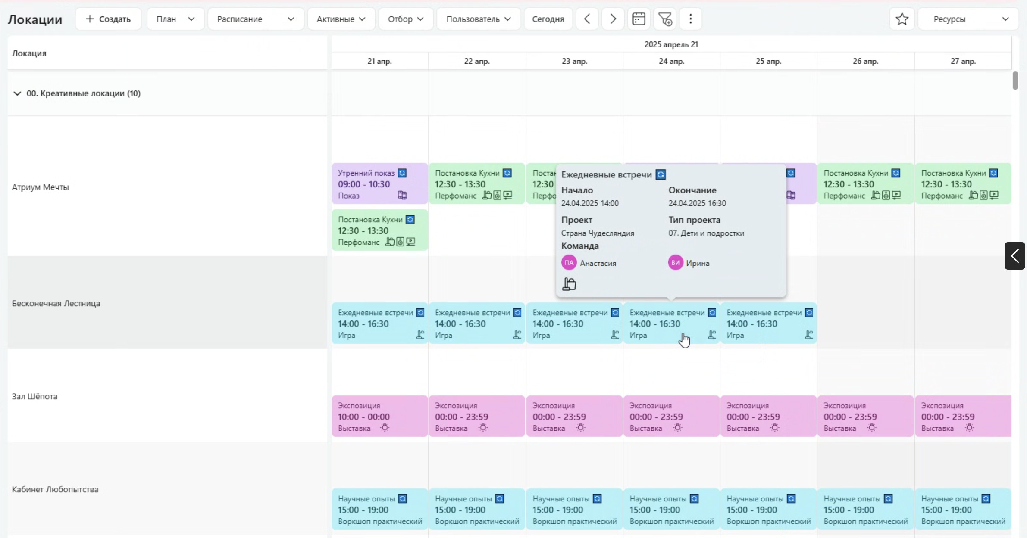Click the Сегодня button

click(x=548, y=19)
